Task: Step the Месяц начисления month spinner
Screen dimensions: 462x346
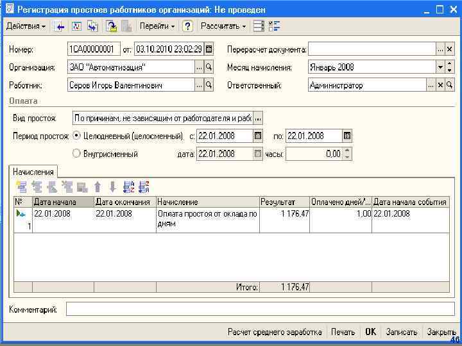Action: tap(450, 67)
